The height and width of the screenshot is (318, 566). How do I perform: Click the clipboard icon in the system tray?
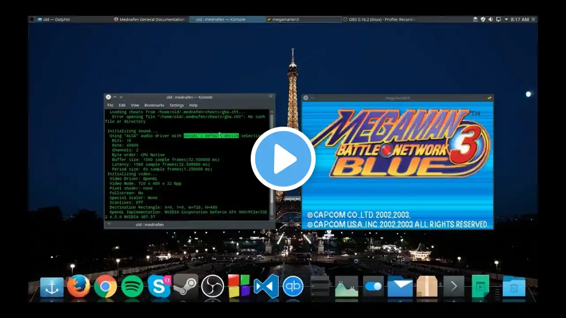[x=475, y=19]
